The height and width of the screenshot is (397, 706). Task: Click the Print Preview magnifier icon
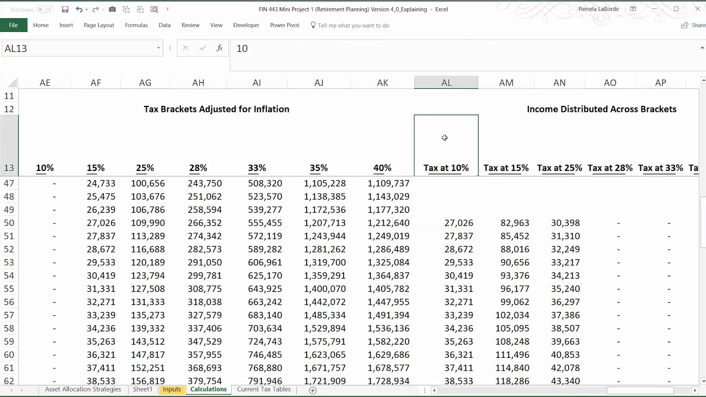click(x=154, y=9)
